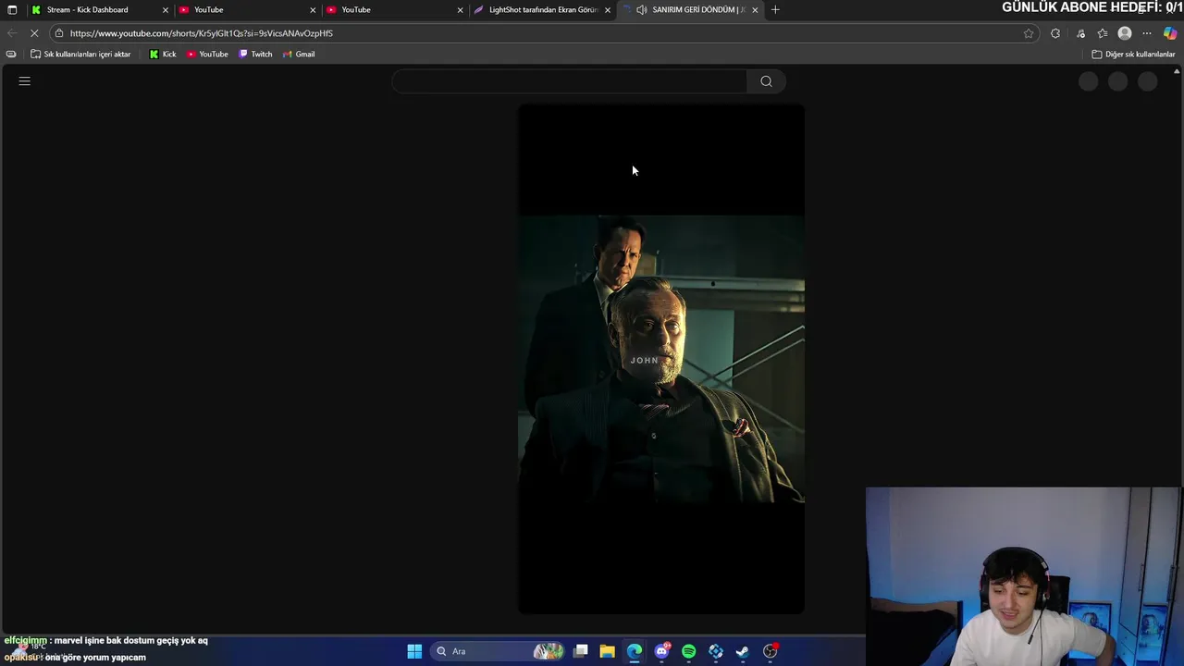Screen dimensions: 1184x666
Task: Open YouTube's hamburger guide menu
Action: 25,81
